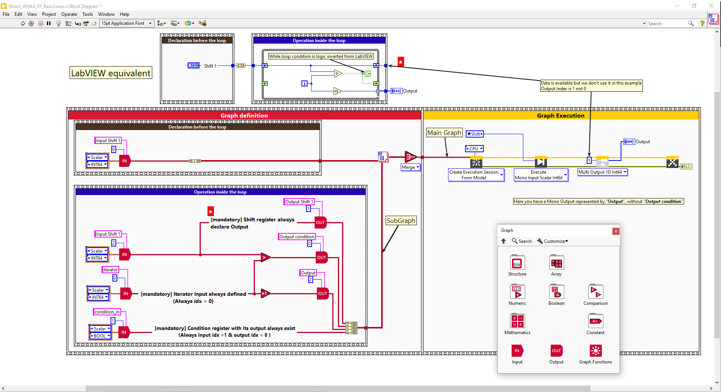Open the Align Objects dropdown
Screen dimensions: 721x392
162,23
